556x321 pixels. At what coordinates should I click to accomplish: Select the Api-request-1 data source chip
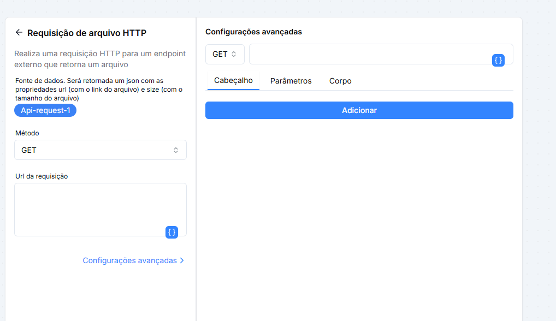[x=45, y=110]
